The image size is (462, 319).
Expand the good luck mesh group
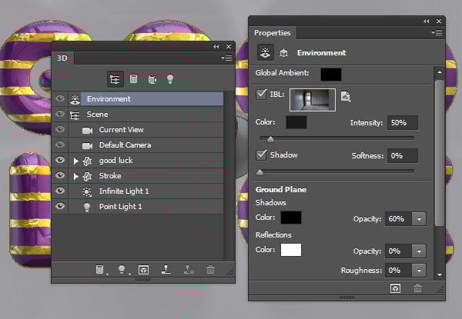[x=75, y=161]
